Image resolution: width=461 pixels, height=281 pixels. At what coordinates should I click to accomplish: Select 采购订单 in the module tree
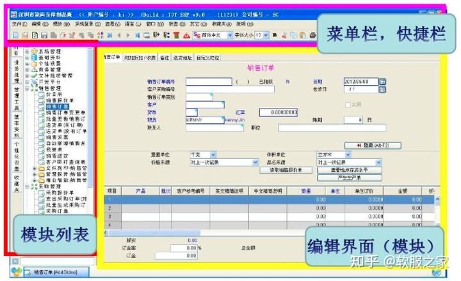(57, 211)
